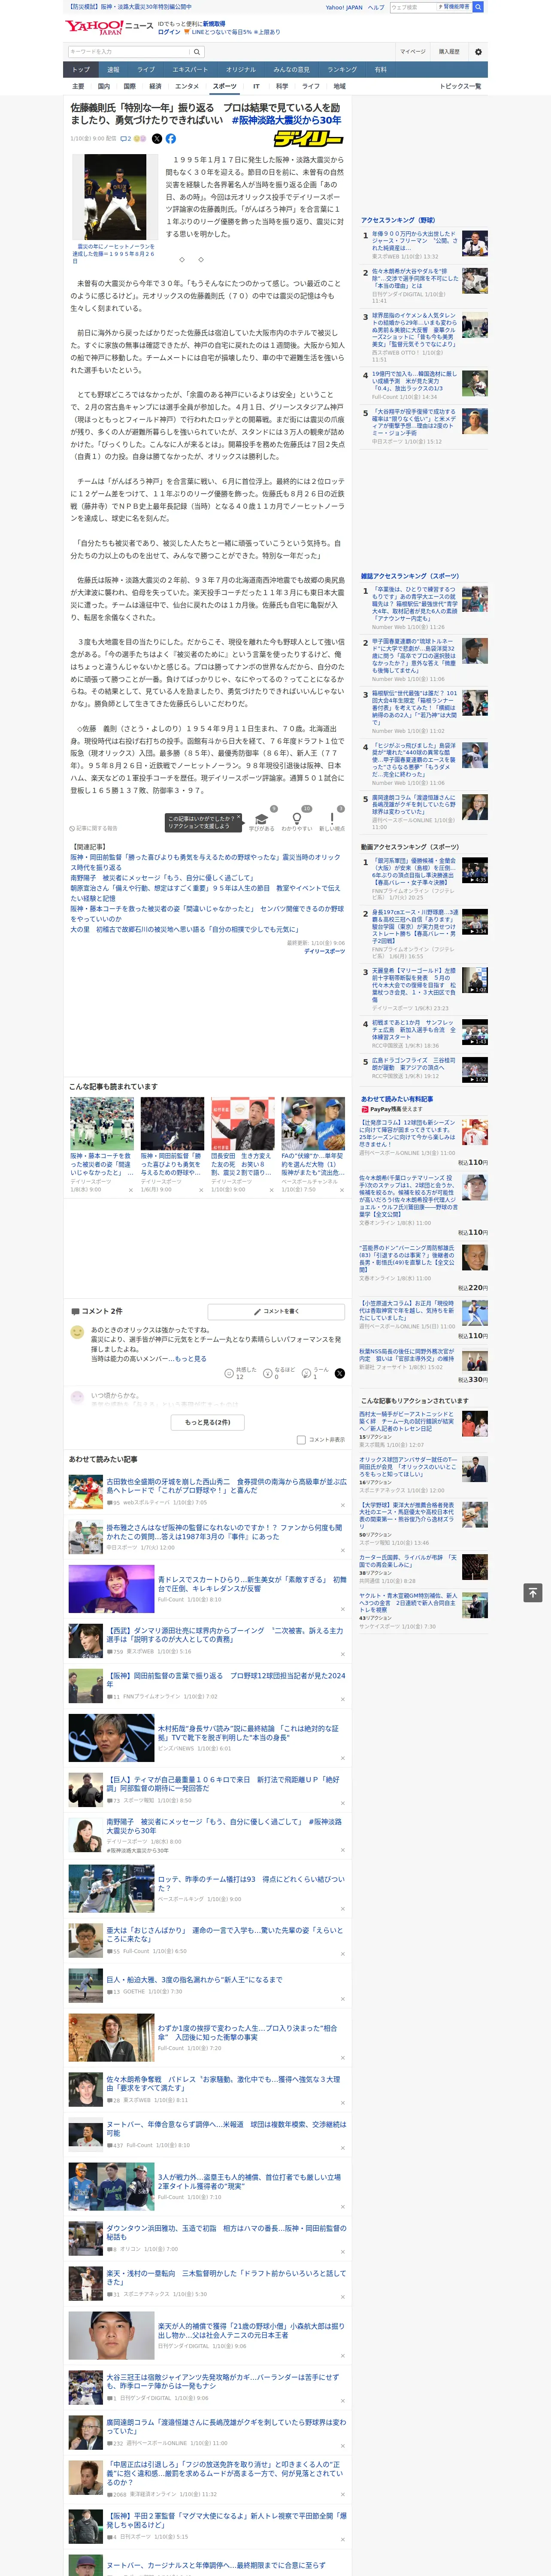Image resolution: width=551 pixels, height=2576 pixels.
Task: Open the settings gear icon in the header
Action: pyautogui.click(x=478, y=52)
